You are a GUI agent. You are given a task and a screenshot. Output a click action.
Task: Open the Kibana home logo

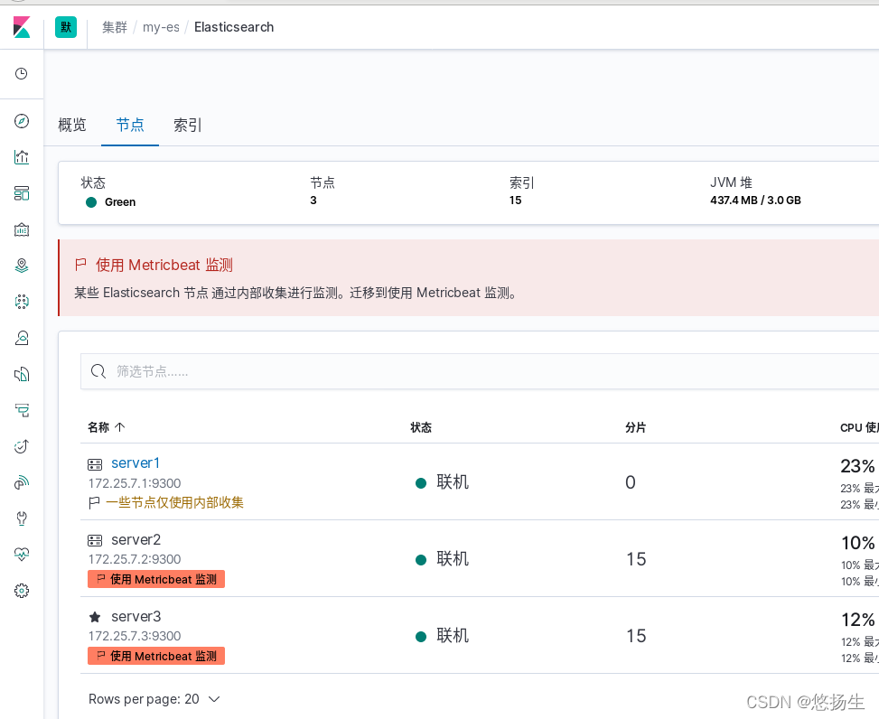pyautogui.click(x=22, y=27)
